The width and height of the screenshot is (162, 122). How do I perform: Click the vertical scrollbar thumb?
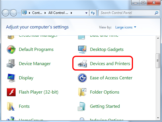[x=158, y=61]
